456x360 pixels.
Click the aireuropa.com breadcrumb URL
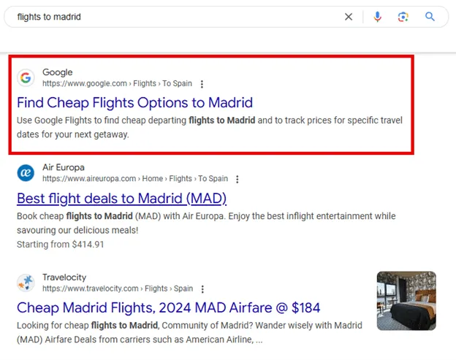(134, 179)
